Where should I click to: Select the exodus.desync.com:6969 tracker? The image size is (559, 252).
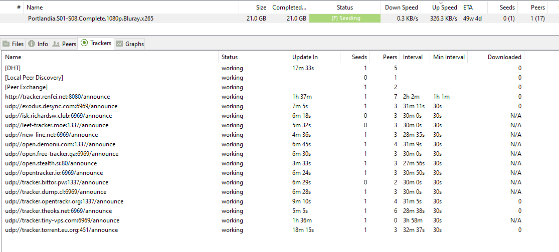(x=263, y=106)
